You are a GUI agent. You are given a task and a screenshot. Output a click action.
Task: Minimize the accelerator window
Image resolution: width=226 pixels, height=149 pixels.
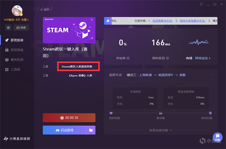pyautogui.click(x=208, y=5)
